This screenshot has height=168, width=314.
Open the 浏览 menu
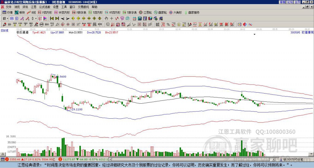tap(17, 7)
